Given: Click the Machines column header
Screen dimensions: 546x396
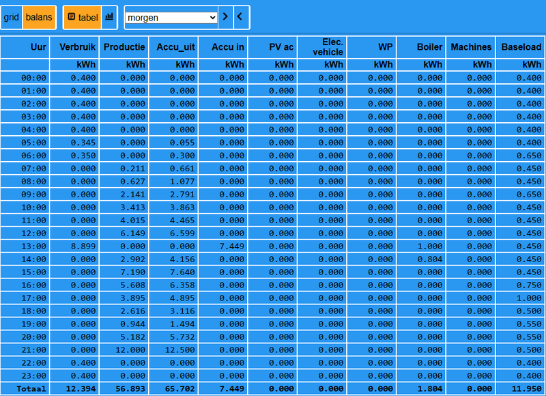Looking at the screenshot, I should tap(471, 47).
